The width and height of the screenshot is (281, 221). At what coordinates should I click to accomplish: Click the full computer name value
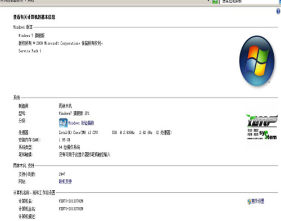tap(71, 209)
